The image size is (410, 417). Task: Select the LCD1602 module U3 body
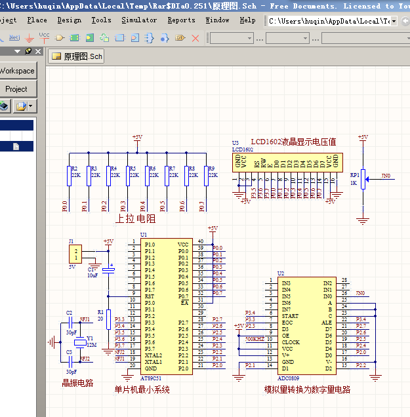(287, 163)
